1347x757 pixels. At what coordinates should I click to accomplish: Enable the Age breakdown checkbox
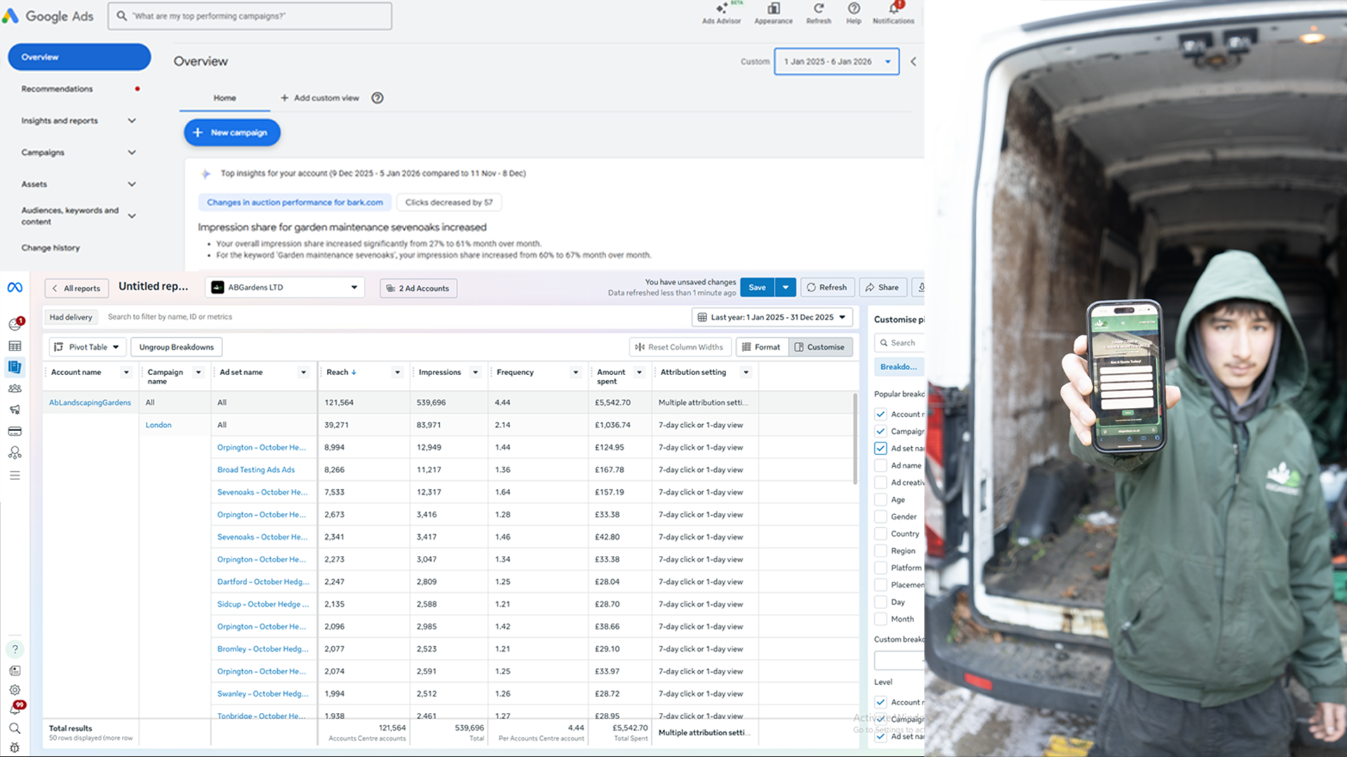(x=880, y=500)
